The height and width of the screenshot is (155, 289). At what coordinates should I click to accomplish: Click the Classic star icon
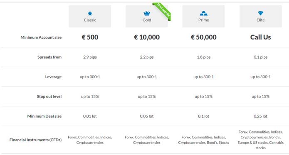pyautogui.click(x=90, y=13)
